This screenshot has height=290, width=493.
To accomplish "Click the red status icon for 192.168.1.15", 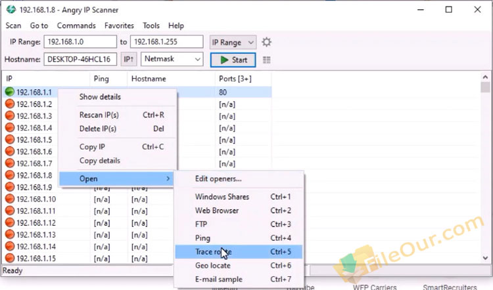I will click(x=10, y=258).
